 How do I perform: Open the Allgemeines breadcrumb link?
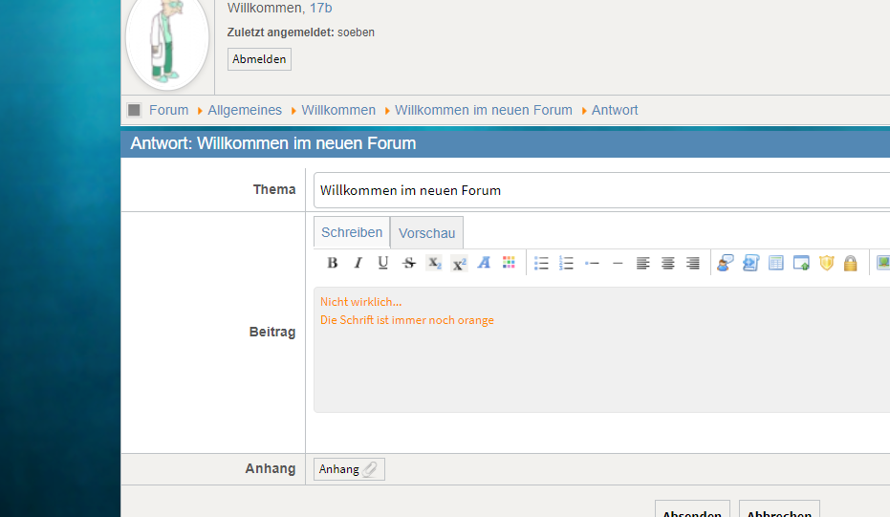click(245, 110)
